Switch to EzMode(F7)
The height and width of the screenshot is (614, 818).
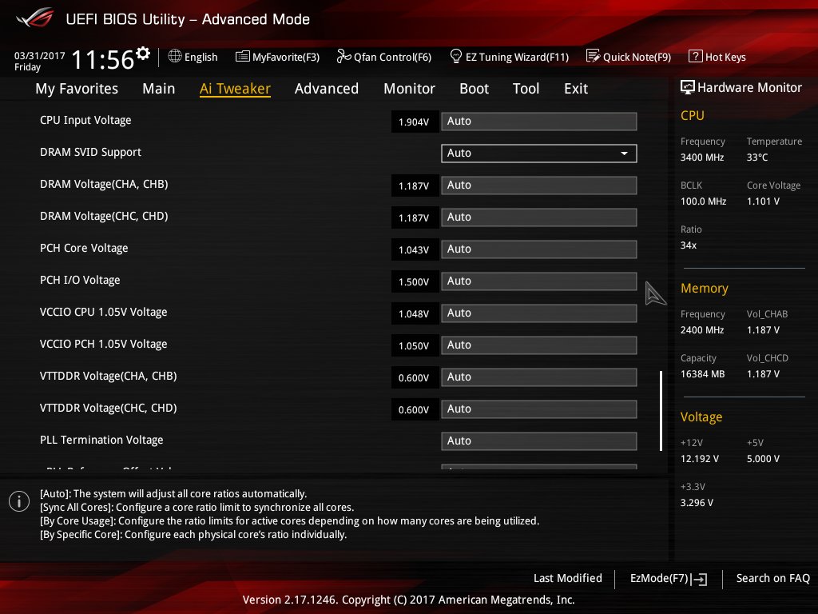(x=669, y=579)
